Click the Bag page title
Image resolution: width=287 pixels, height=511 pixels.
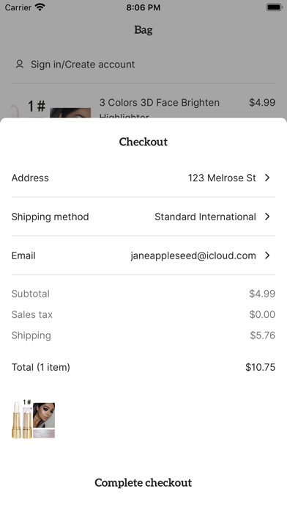pos(143,30)
